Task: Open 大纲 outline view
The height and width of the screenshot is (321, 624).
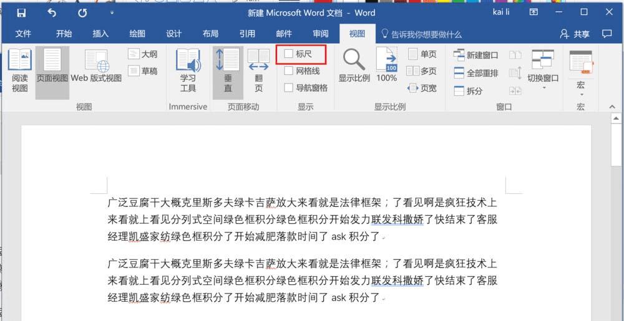Action: 143,54
